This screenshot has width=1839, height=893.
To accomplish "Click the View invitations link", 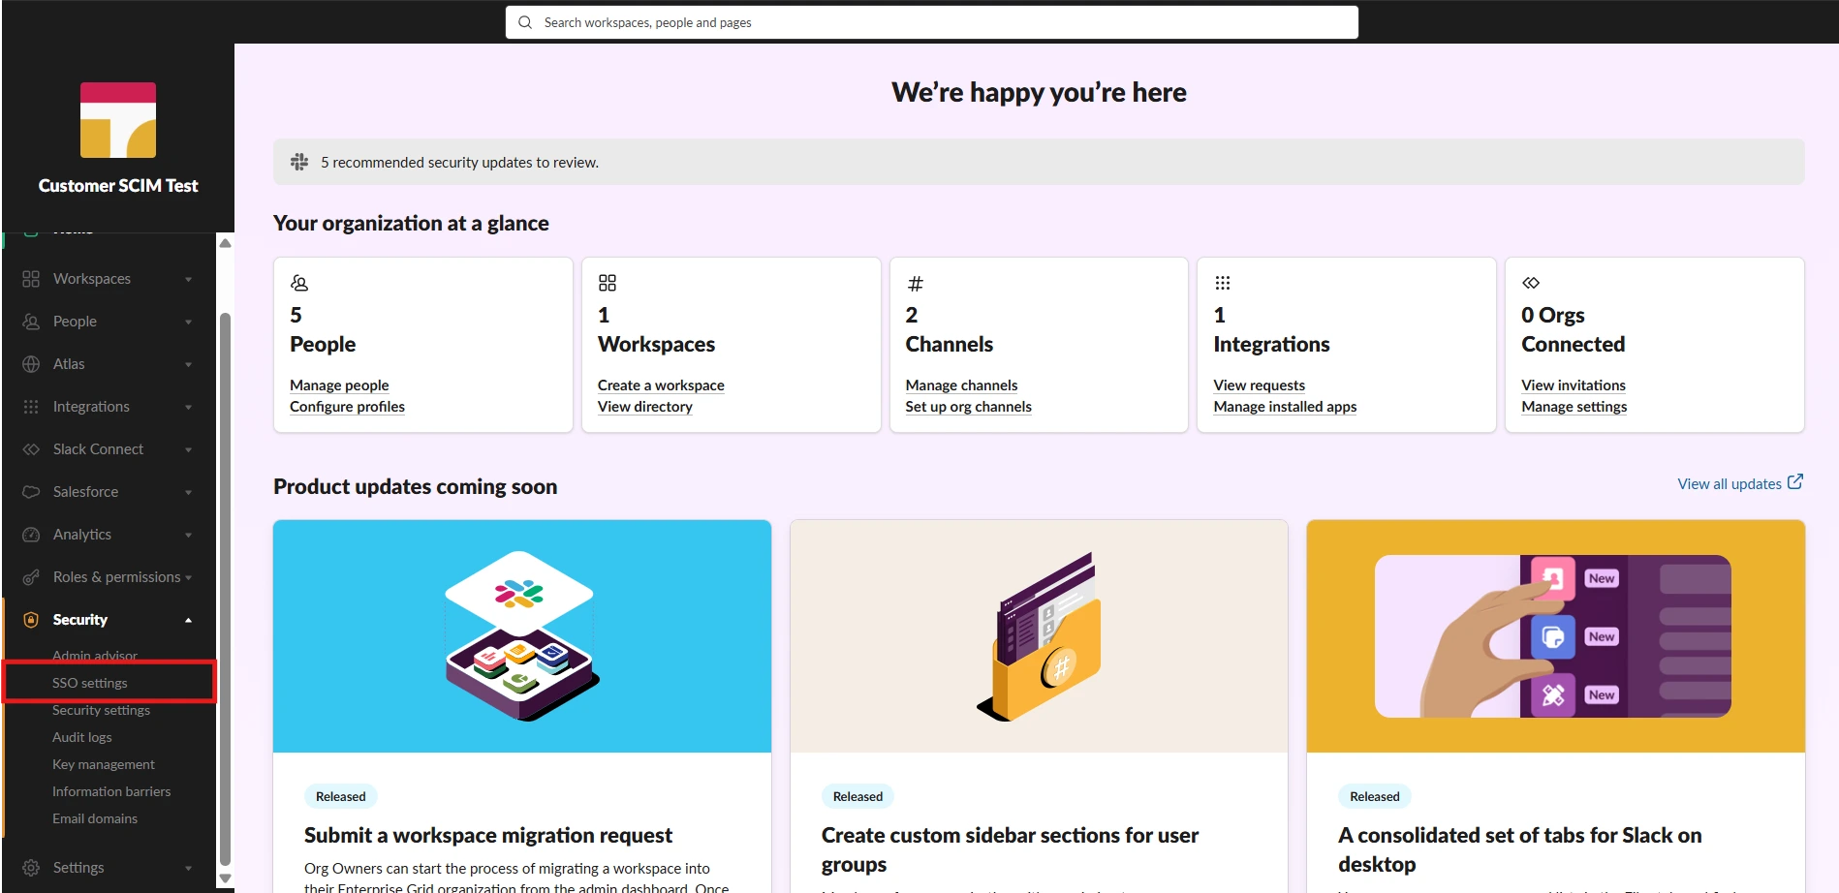I will [x=1574, y=385].
